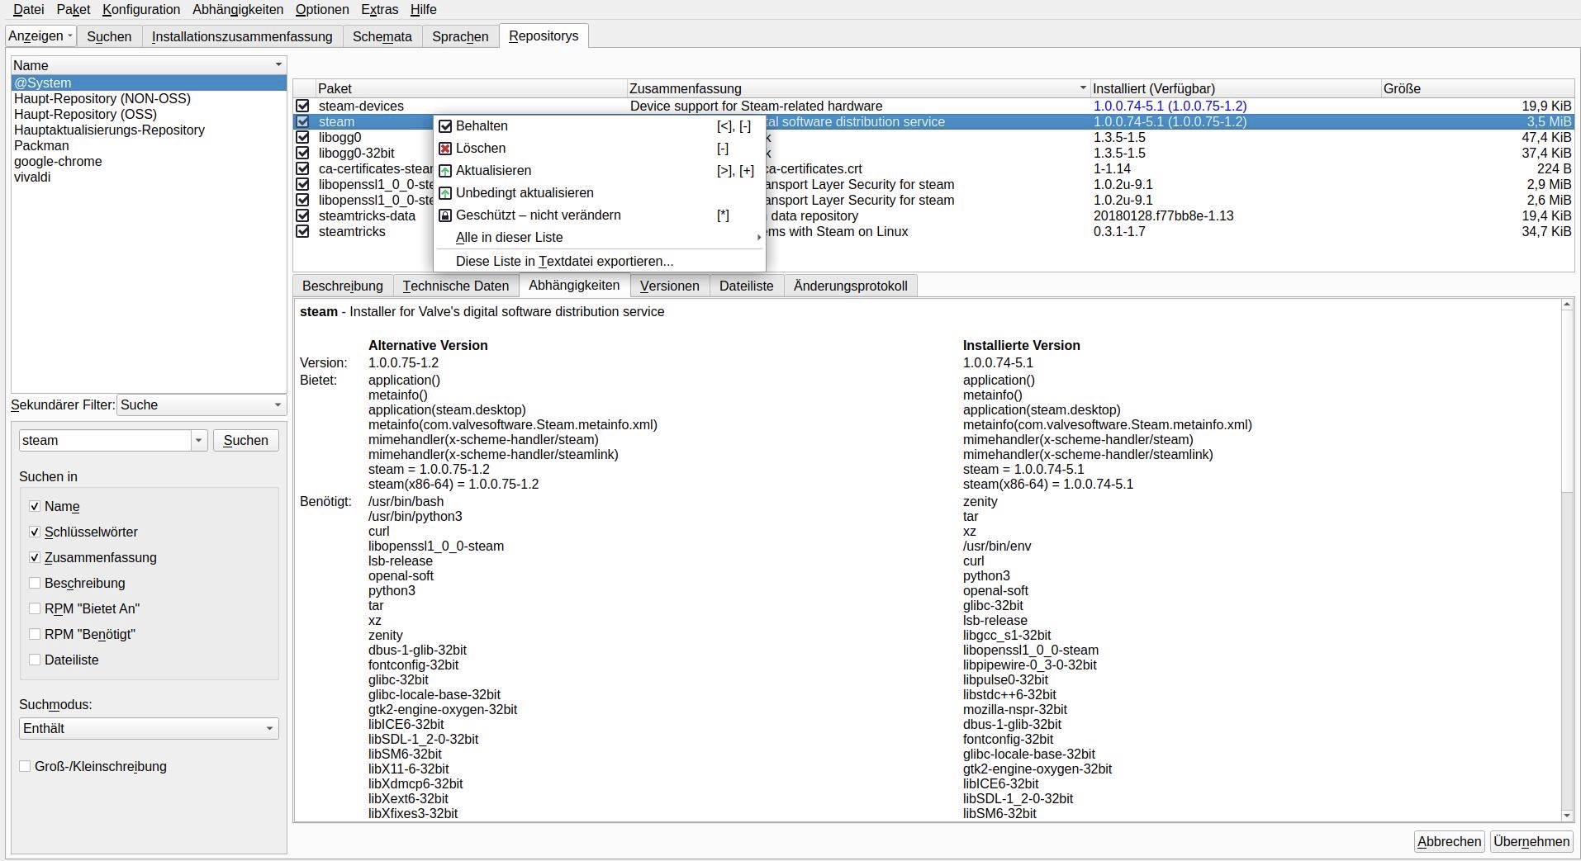Image resolution: width=1581 pixels, height=861 pixels.
Task: Select Haupt-Repository (OSS)
Action: (149, 114)
